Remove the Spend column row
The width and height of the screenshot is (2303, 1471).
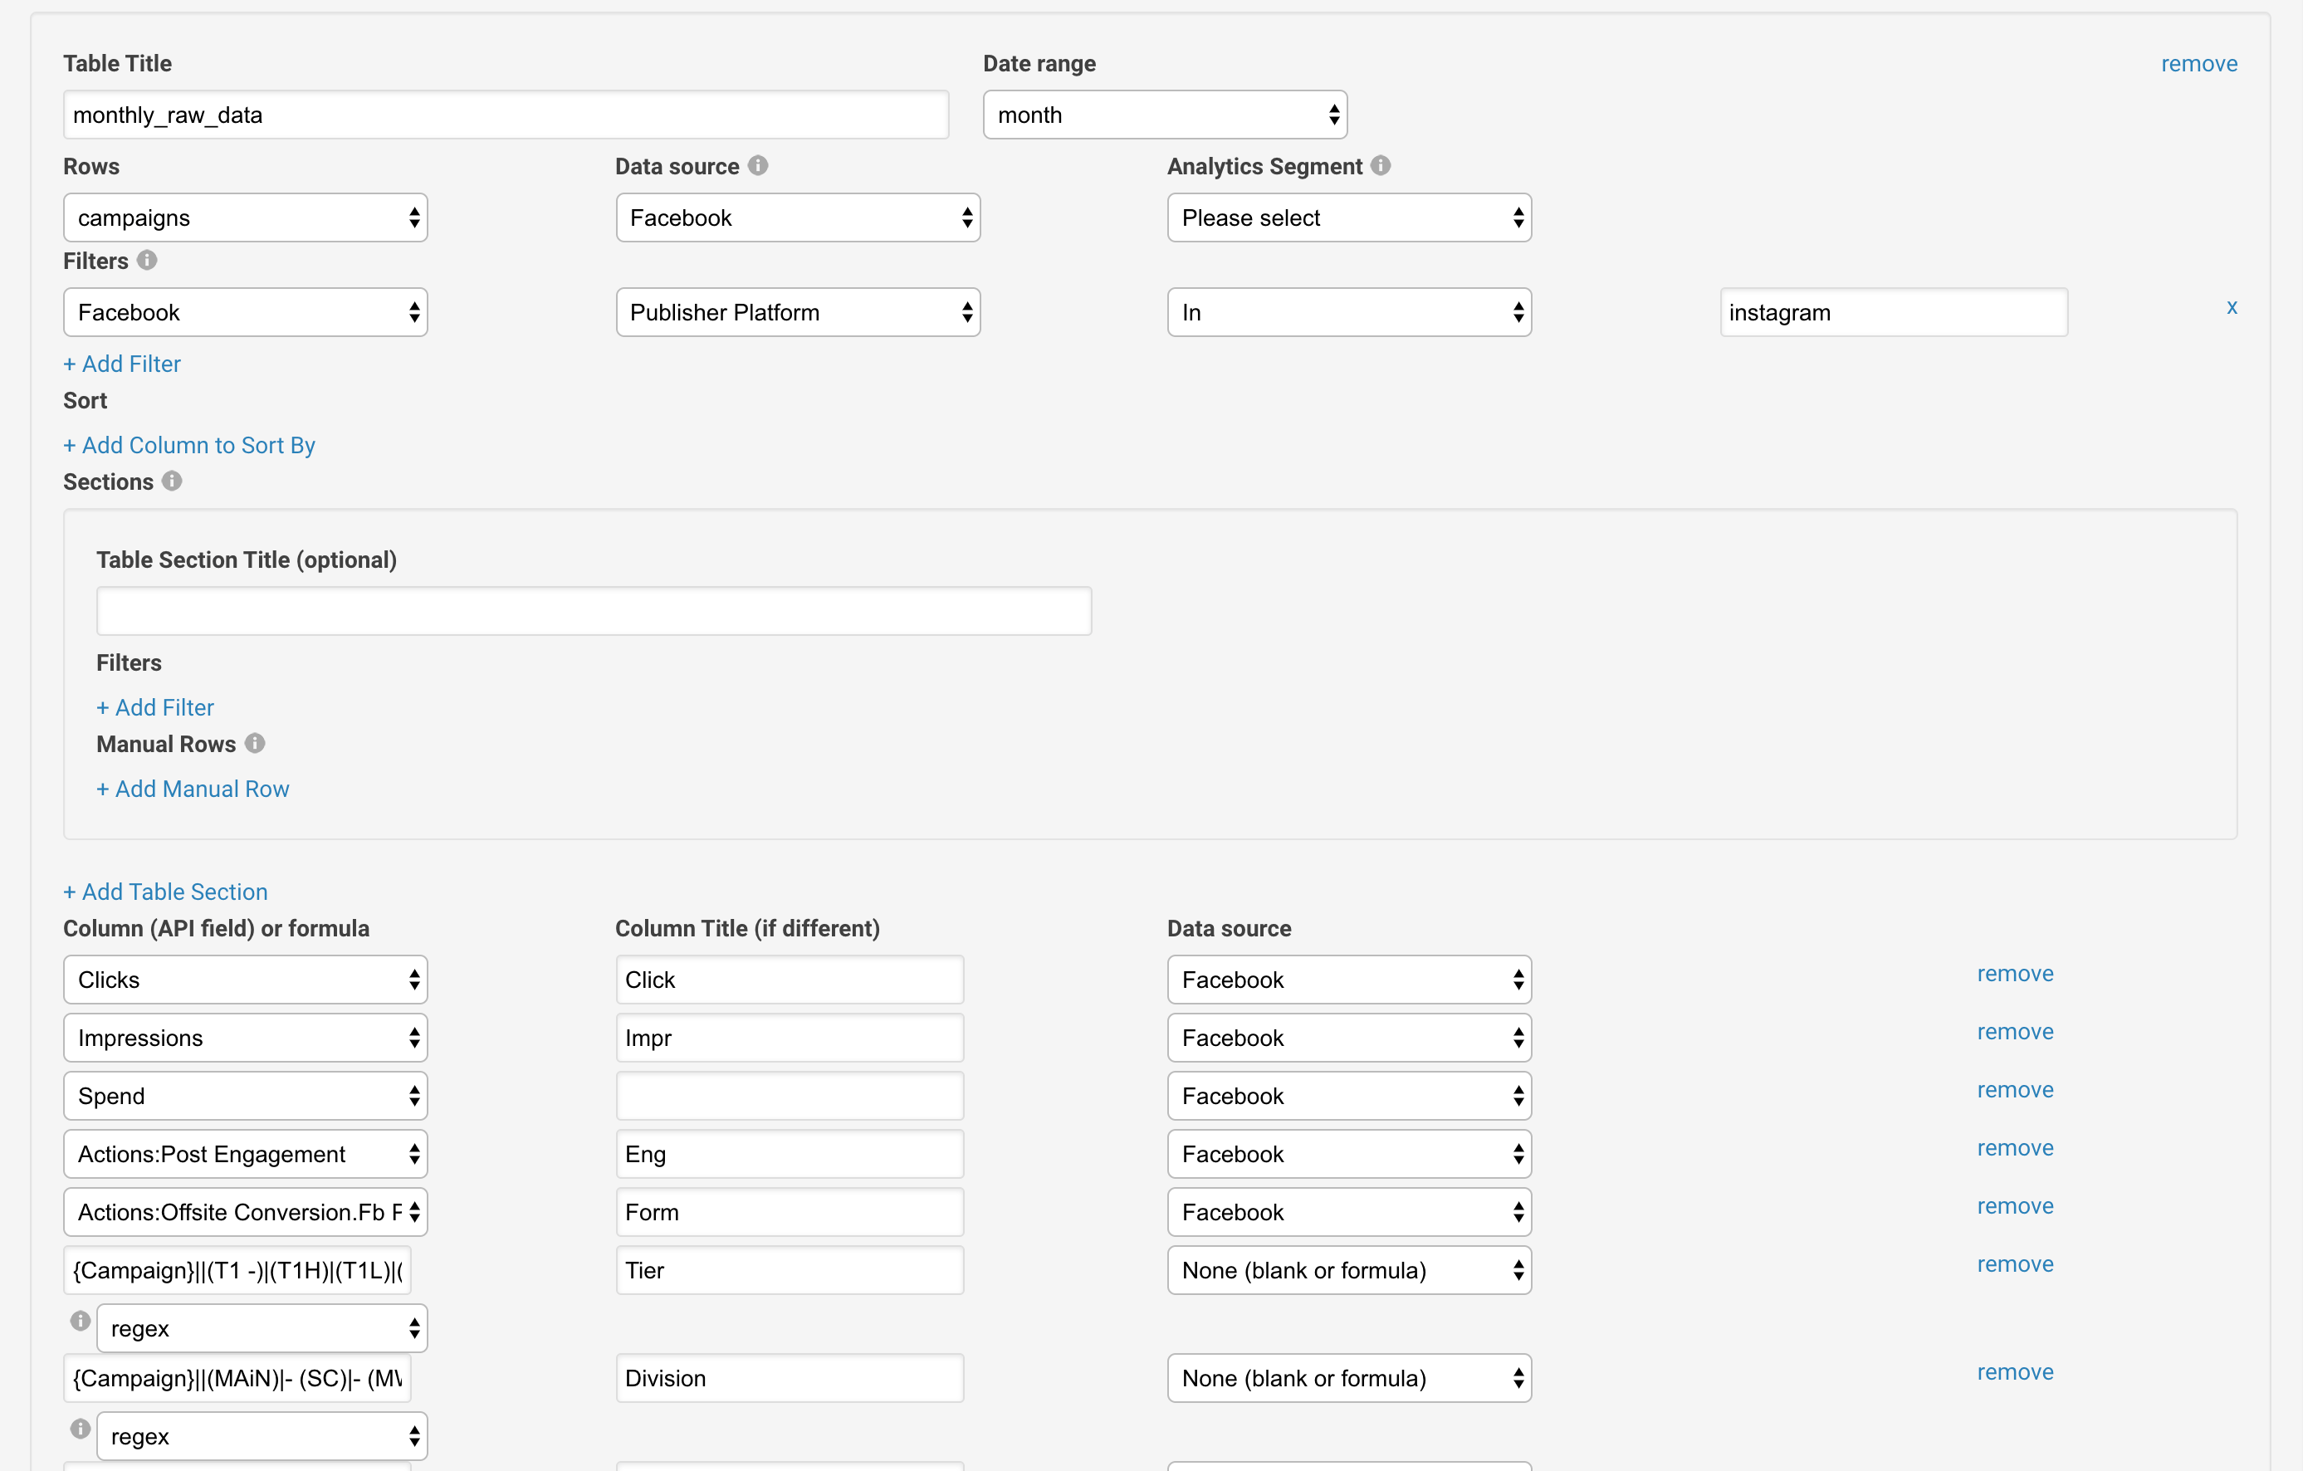[2014, 1090]
